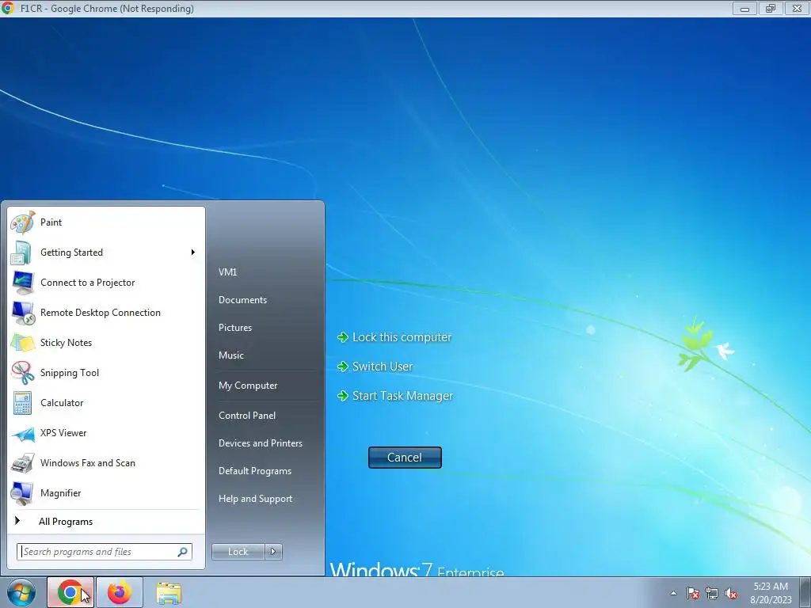
Task: Click the Calculator label
Action: 62,403
